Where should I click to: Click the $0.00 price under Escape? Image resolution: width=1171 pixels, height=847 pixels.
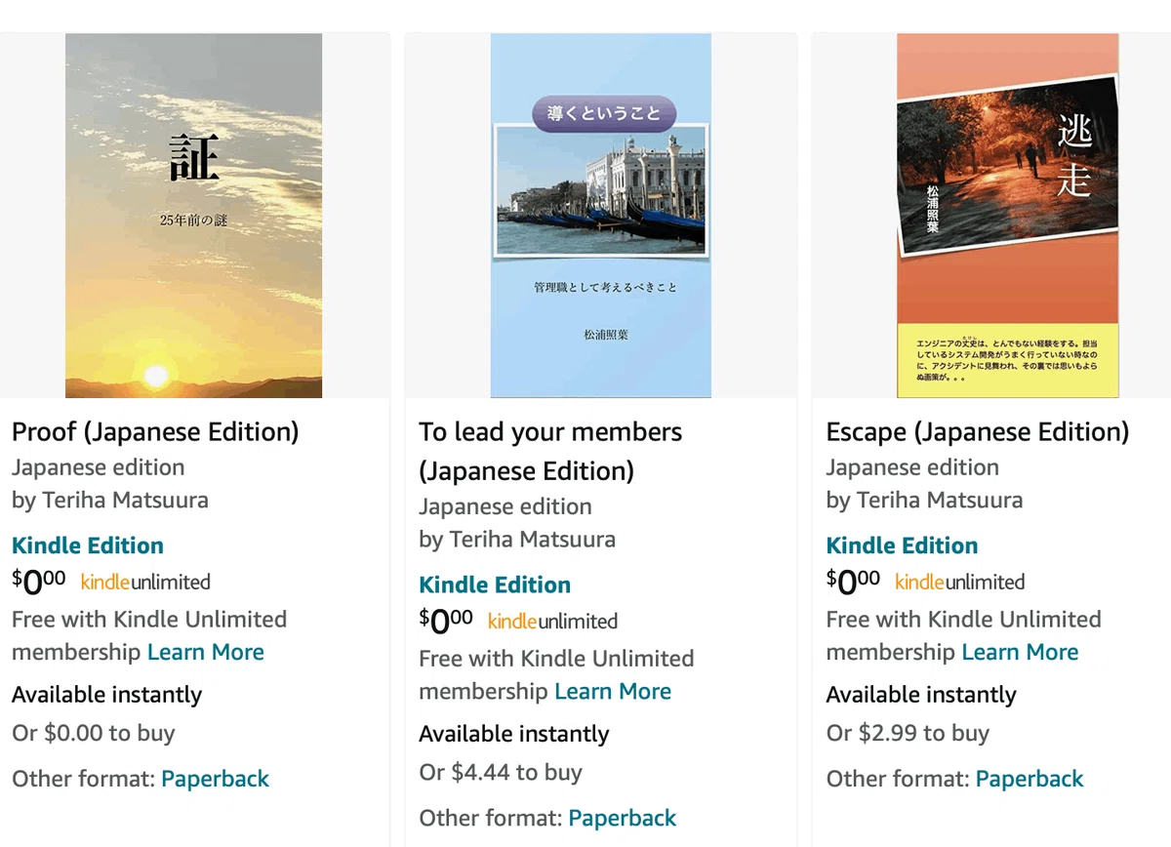click(x=853, y=582)
